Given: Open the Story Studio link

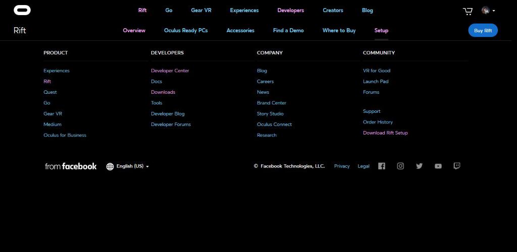Looking at the screenshot, I should pos(270,114).
